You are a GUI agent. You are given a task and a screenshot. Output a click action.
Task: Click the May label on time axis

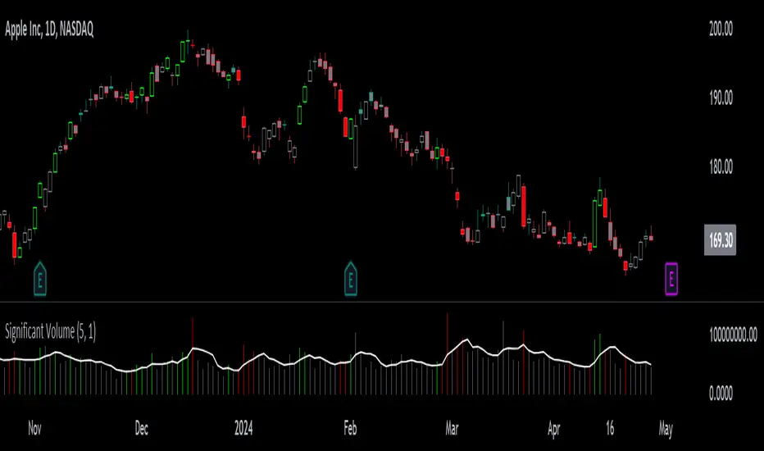click(x=666, y=429)
